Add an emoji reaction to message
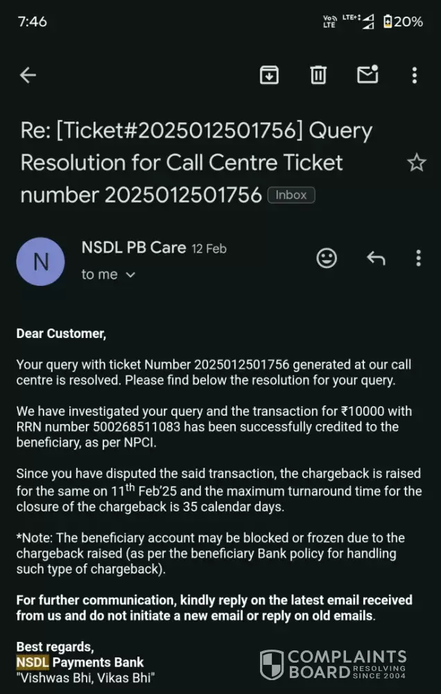The image size is (441, 694). (327, 258)
